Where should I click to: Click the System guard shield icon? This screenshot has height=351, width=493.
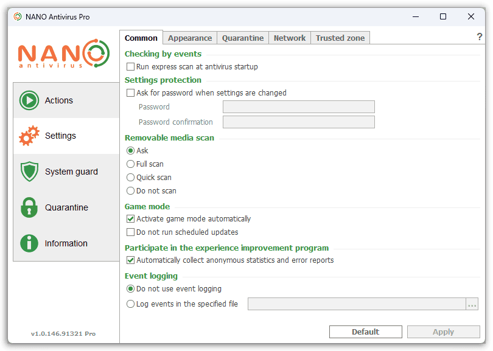[x=29, y=172]
